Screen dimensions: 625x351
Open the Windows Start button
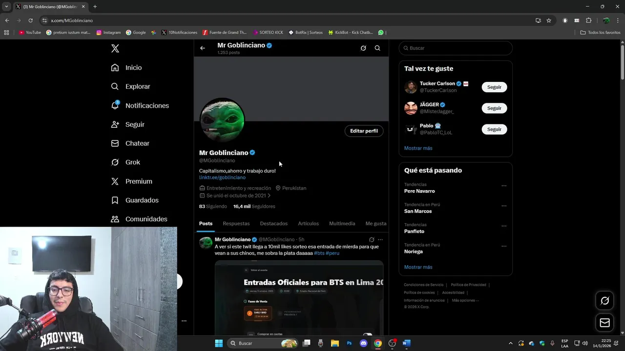[219, 343]
